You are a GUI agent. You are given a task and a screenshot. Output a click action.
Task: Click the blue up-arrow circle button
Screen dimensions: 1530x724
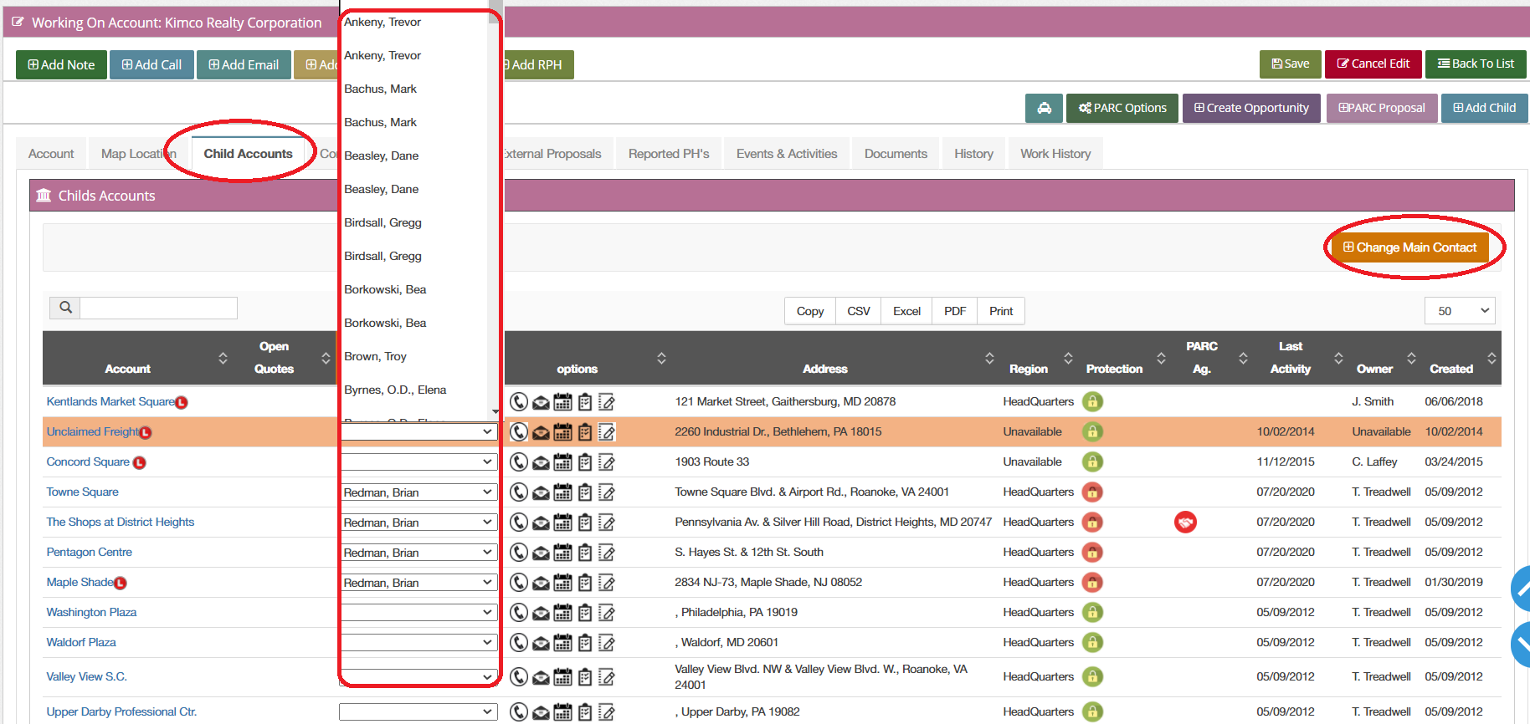[x=1521, y=589]
